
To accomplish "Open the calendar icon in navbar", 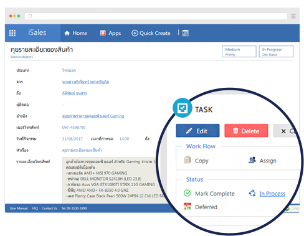I will point(186,33).
